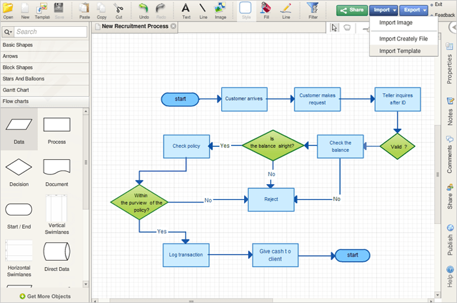Image resolution: width=457 pixels, height=303 pixels.
Task: Choose Import Creately File menu item
Action: 403,39
